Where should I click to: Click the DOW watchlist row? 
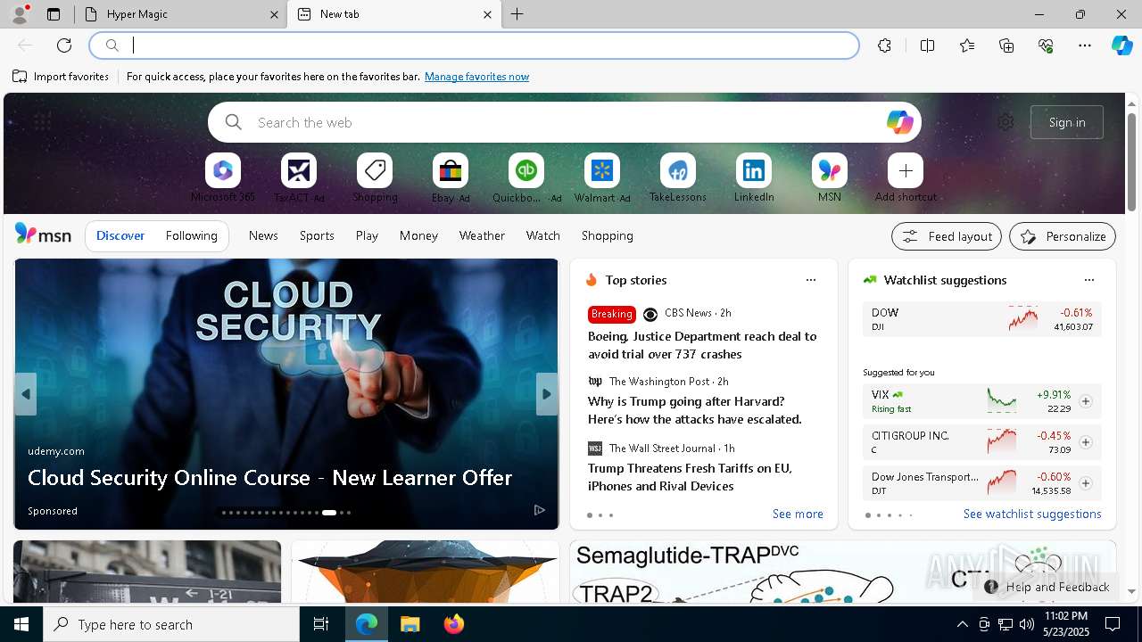982,319
